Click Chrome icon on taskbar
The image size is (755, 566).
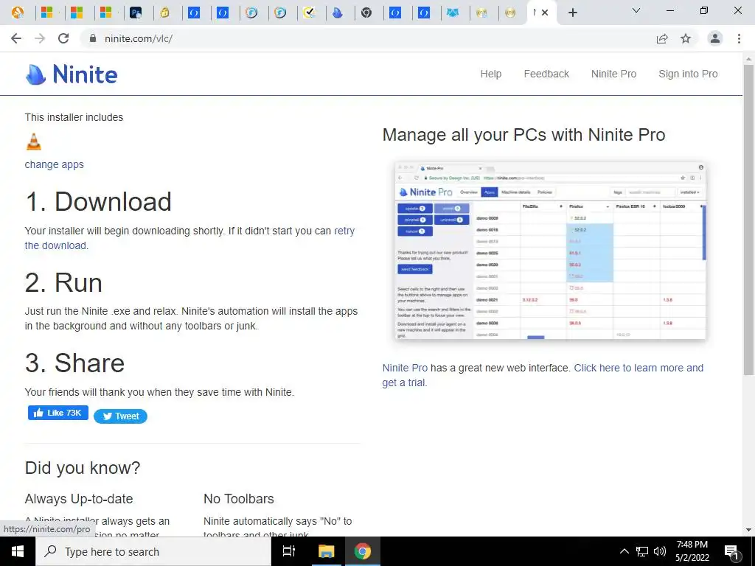(x=363, y=551)
